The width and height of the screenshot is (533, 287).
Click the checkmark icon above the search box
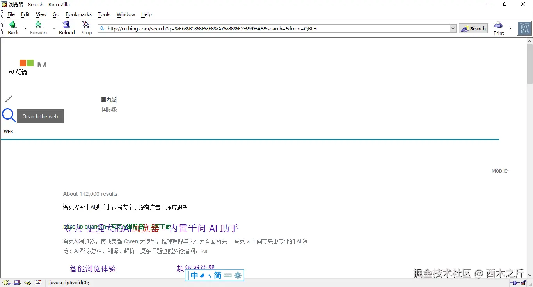(x=8, y=99)
